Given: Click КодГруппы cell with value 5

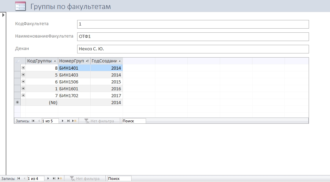Looking at the screenshot, I should [x=42, y=75].
